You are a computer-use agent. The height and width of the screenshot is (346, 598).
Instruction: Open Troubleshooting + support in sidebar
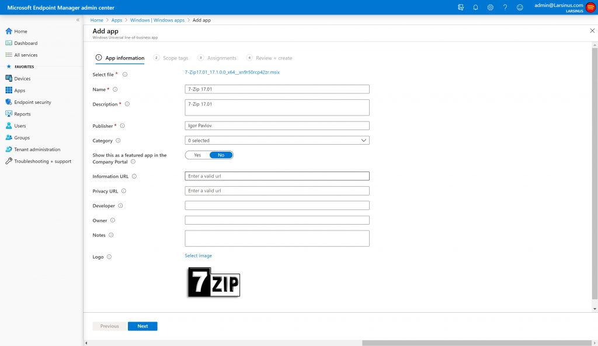(41, 161)
